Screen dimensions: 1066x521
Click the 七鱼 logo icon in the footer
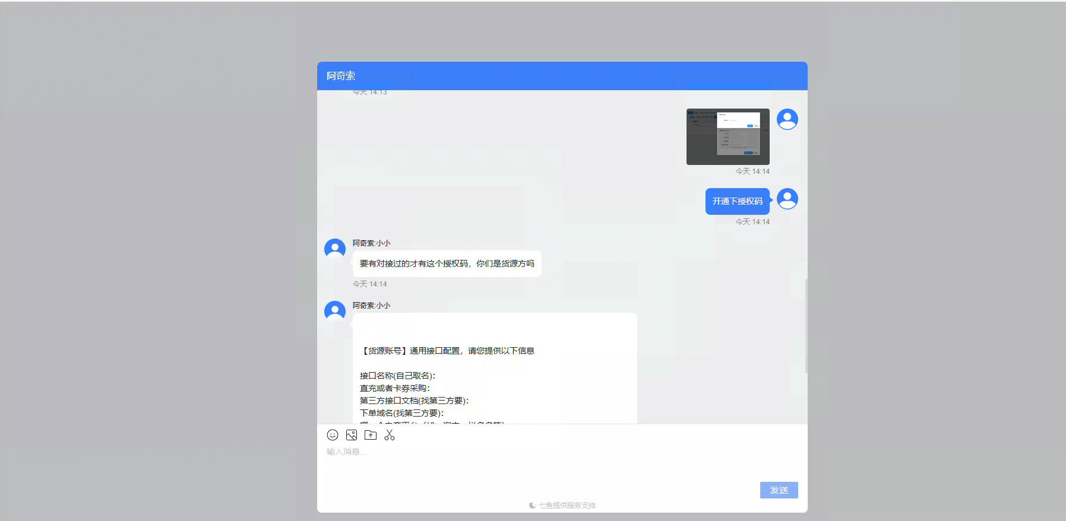532,506
